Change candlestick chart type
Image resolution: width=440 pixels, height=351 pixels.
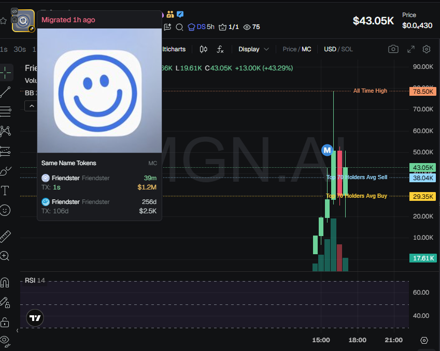coord(204,49)
